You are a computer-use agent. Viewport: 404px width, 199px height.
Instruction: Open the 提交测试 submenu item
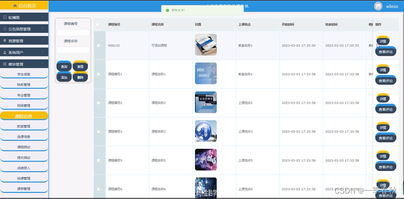(24, 157)
